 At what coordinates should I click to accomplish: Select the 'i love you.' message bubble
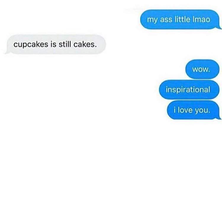pyautogui.click(x=193, y=110)
